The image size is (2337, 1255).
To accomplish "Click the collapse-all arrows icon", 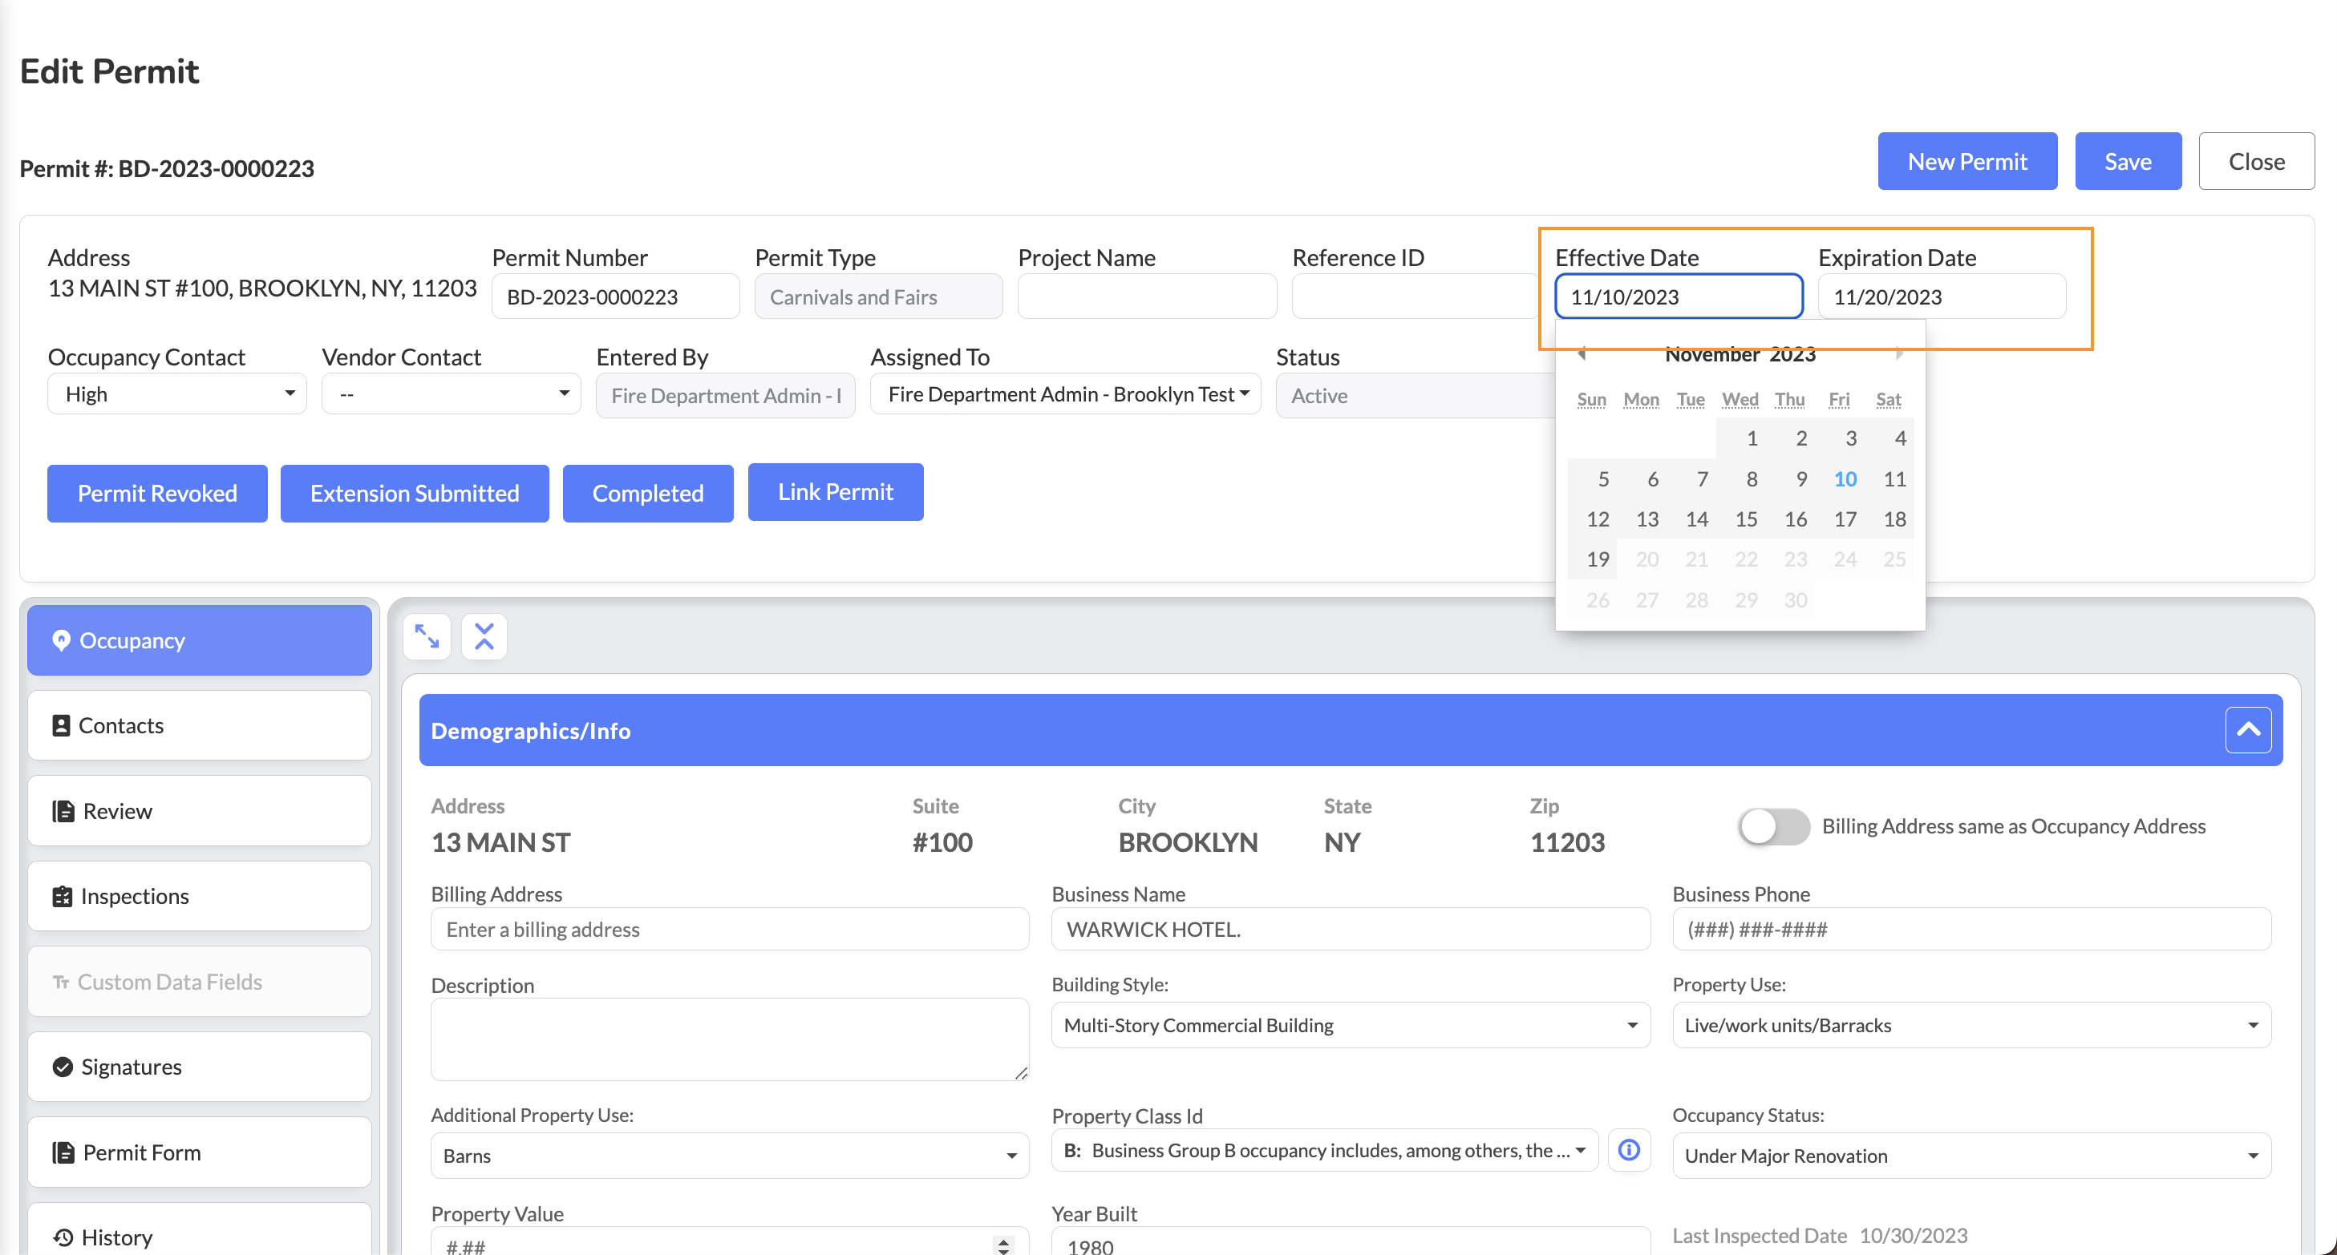I will (484, 636).
